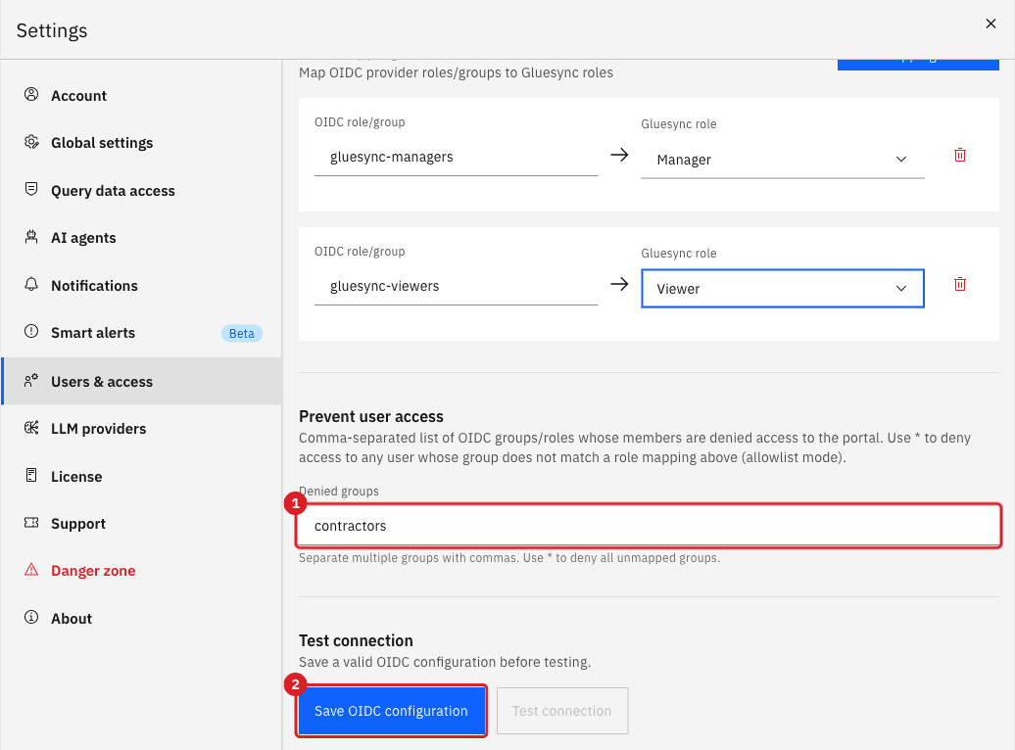Switch to Notifications settings
The width and height of the screenshot is (1015, 750).
141,285
